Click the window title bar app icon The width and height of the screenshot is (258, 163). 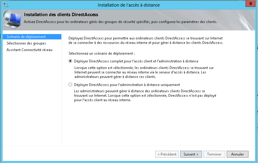point(6,5)
